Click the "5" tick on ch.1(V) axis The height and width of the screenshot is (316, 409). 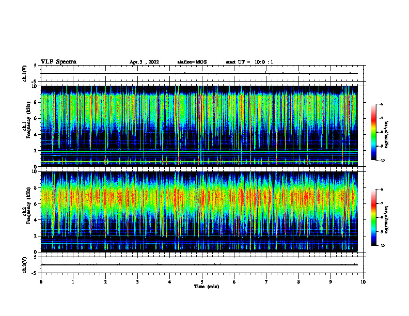(36, 66)
